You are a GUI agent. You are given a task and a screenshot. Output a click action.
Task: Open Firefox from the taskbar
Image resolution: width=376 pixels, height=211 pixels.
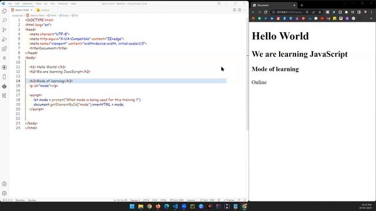point(158,206)
